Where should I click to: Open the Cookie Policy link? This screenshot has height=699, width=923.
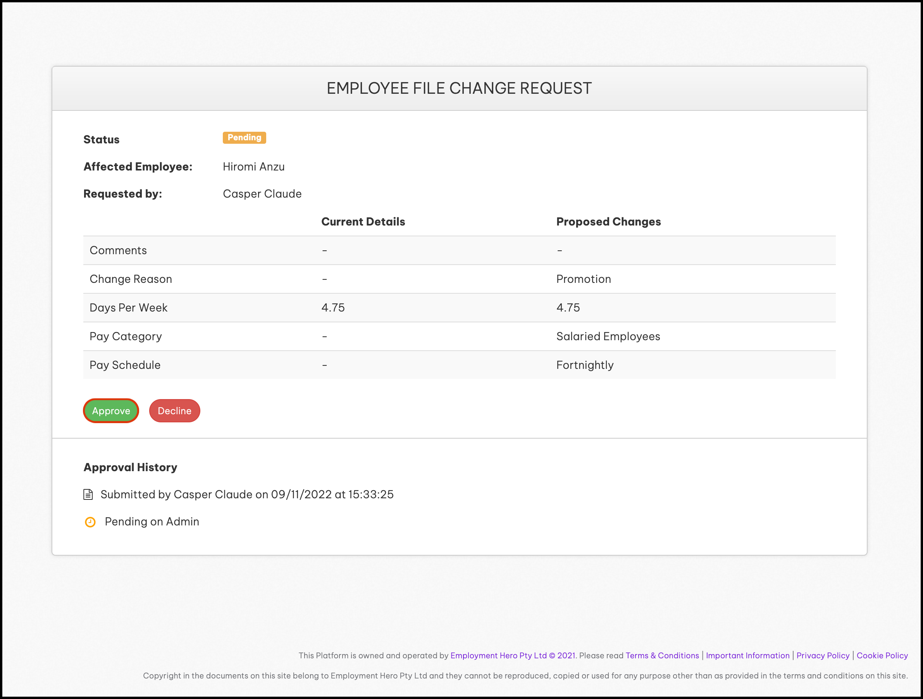click(882, 655)
